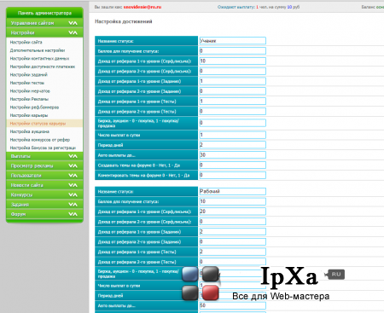Open Настройки тестов menu item
This screenshot has width=384, height=313.
point(27,83)
